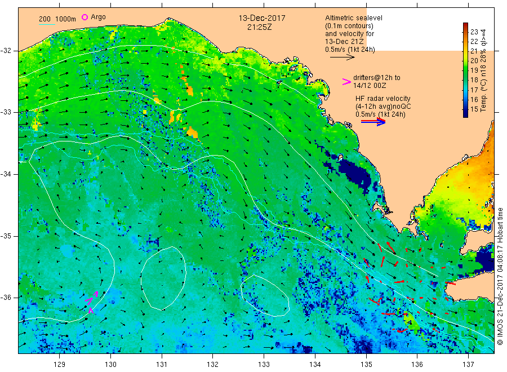Image resolution: width=507 pixels, height=372 pixels.
Task: Click the black altimetric velocity legend arrow
Action: coord(343,57)
